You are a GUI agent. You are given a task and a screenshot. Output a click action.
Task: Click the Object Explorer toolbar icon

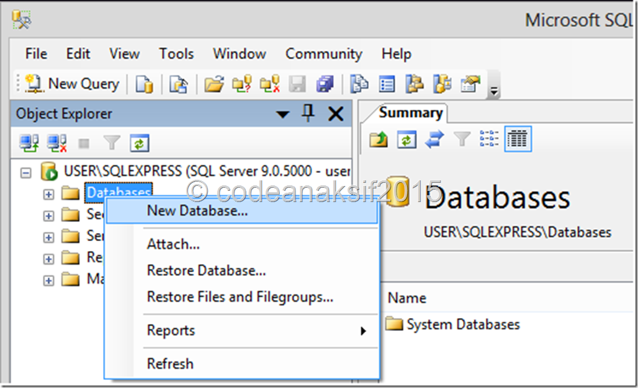[414, 84]
